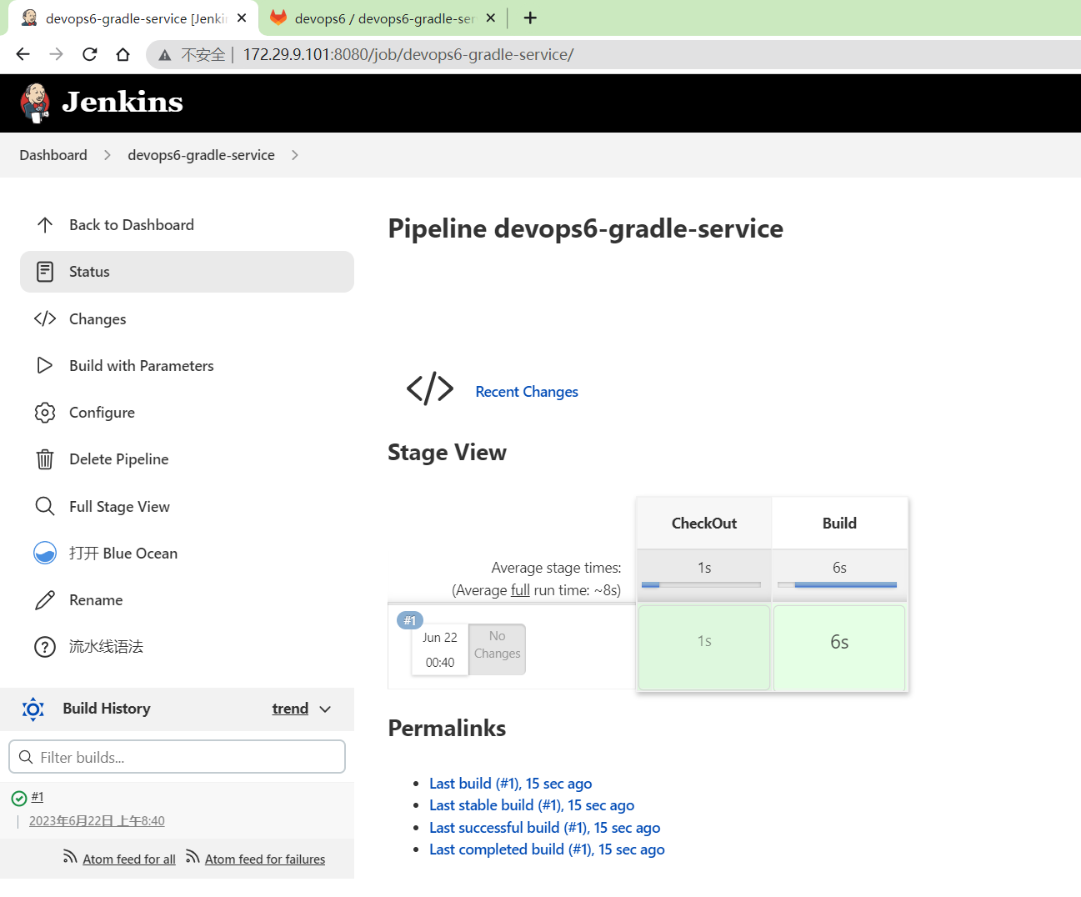Viewport: 1081px width, 897px height.
Task: Click the RSS icon beside Atom feed for failures
Action: [x=193, y=857]
